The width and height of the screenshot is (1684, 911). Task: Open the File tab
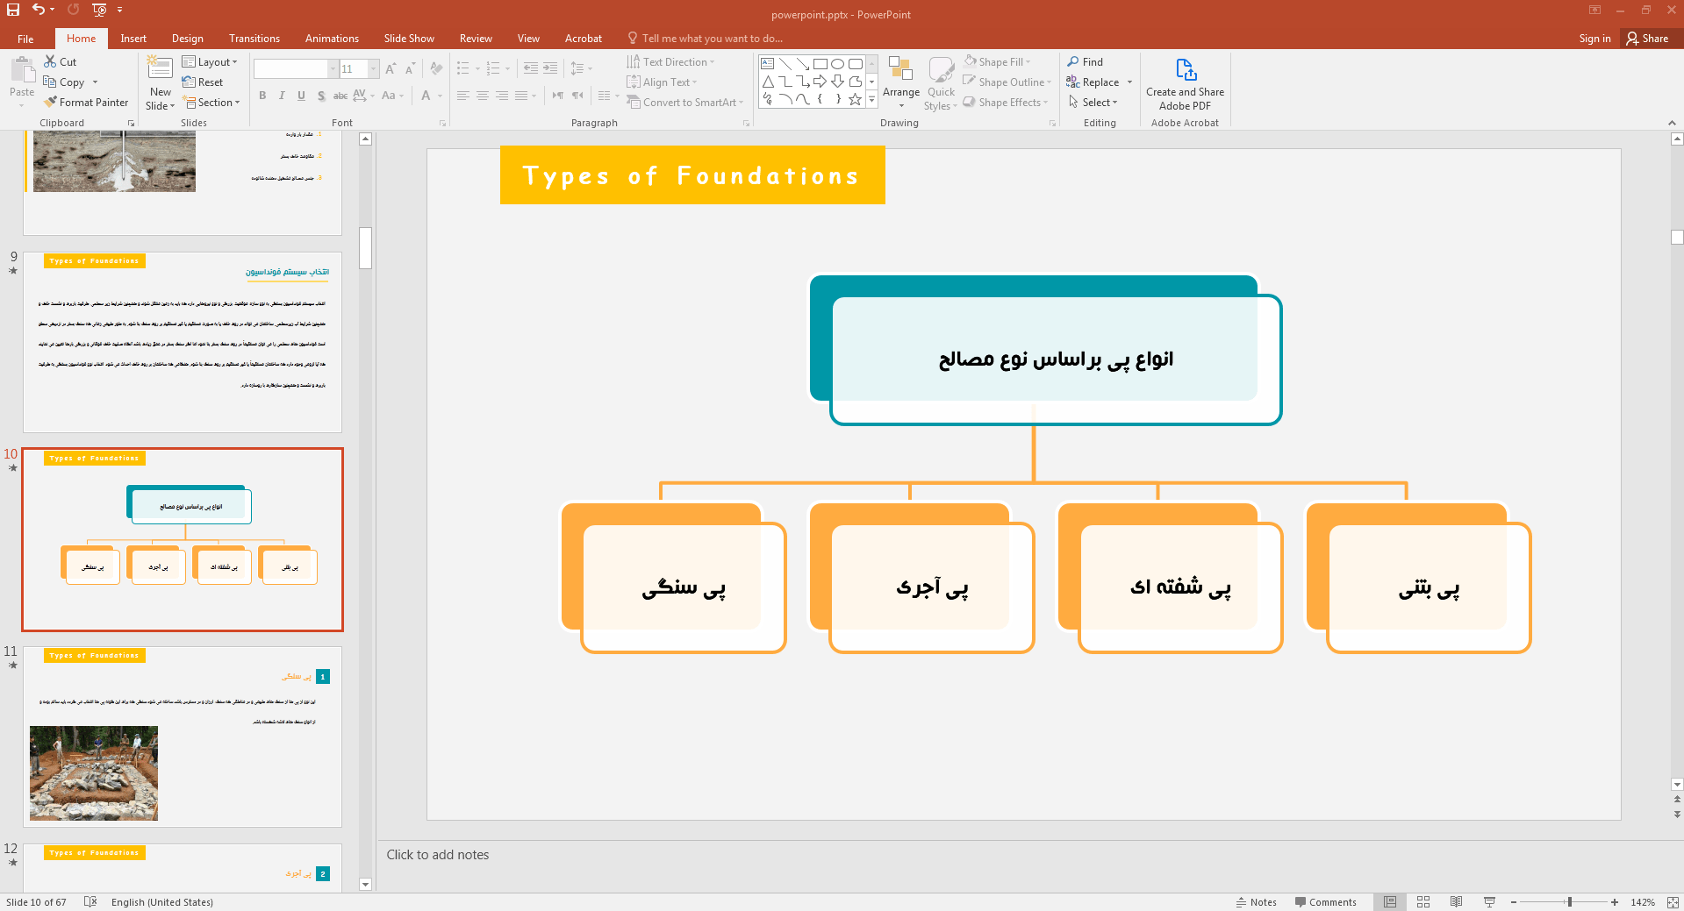[x=25, y=39]
